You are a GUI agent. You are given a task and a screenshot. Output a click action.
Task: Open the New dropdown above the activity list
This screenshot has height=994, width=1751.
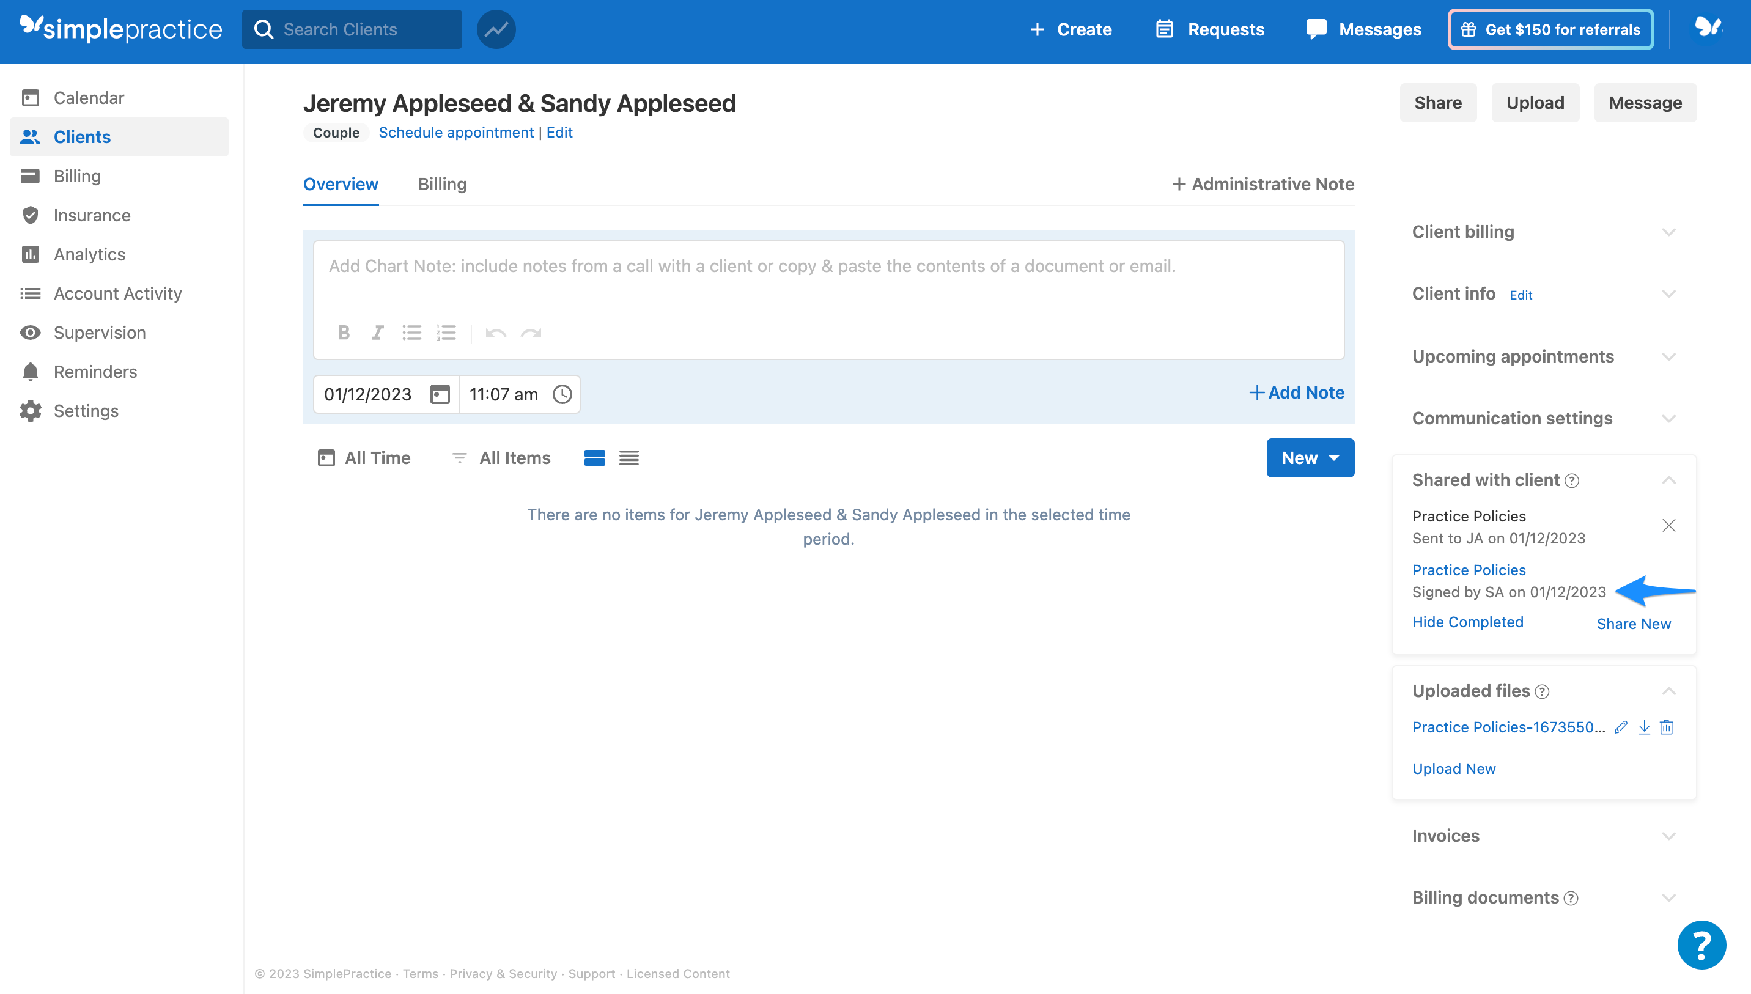(x=1310, y=458)
